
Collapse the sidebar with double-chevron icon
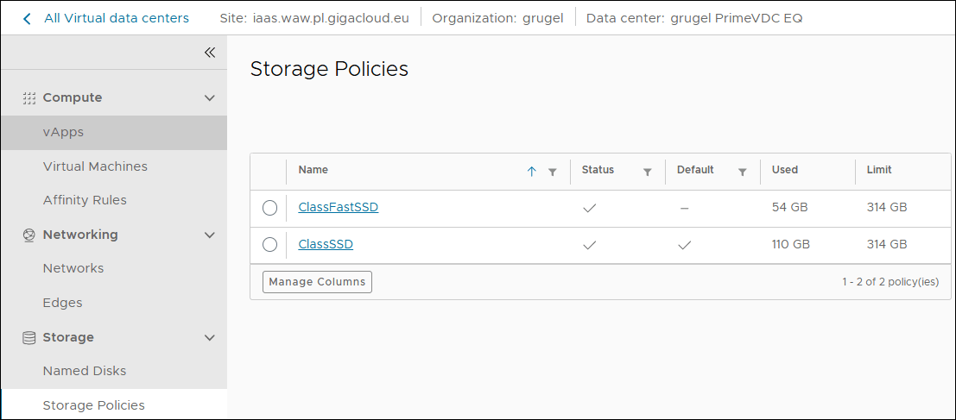click(209, 53)
